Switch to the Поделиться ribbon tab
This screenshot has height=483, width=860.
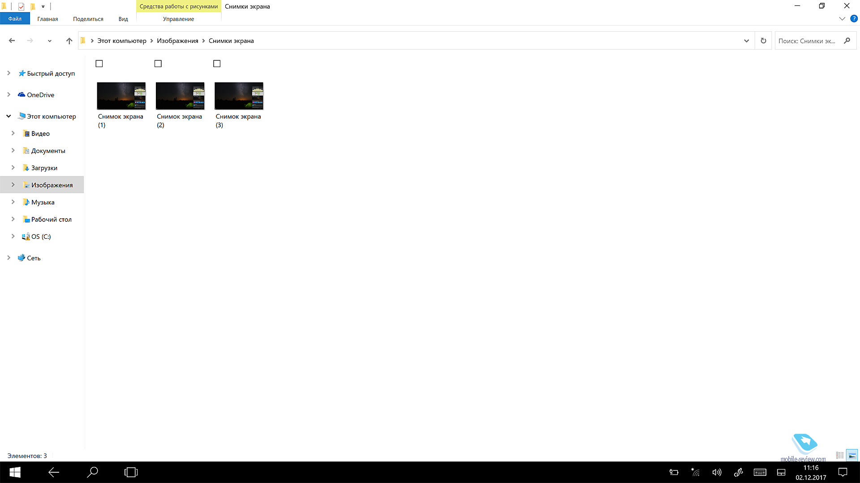point(88,19)
